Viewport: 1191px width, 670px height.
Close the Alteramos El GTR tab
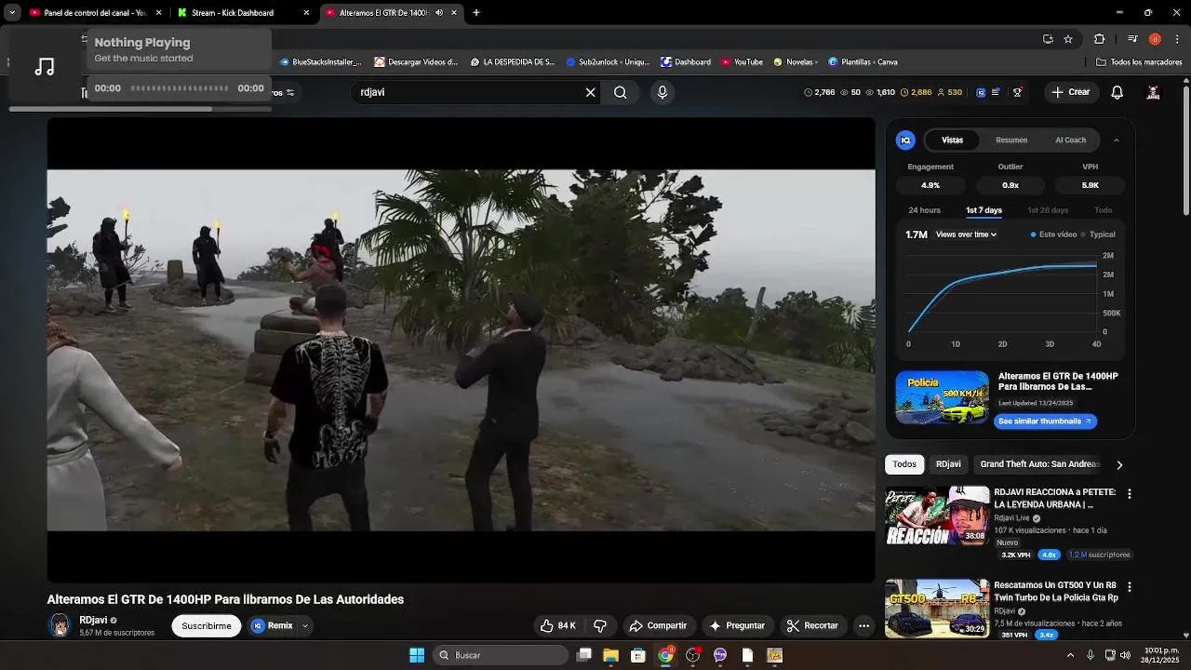point(454,12)
